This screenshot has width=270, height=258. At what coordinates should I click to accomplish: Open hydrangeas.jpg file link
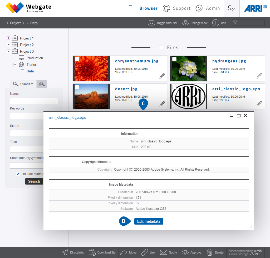tap(229, 61)
